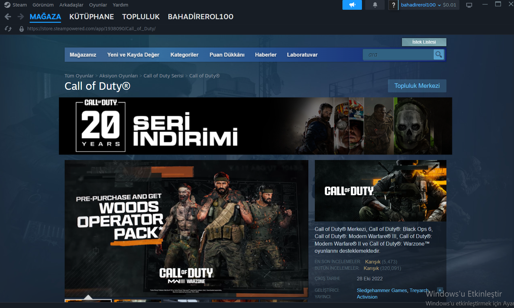Click the İstek Listesi button
The height and width of the screenshot is (308, 514).
424,42
